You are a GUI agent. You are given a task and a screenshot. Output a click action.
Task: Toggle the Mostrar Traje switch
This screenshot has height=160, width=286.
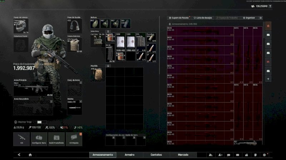pyautogui.click(x=41, y=122)
